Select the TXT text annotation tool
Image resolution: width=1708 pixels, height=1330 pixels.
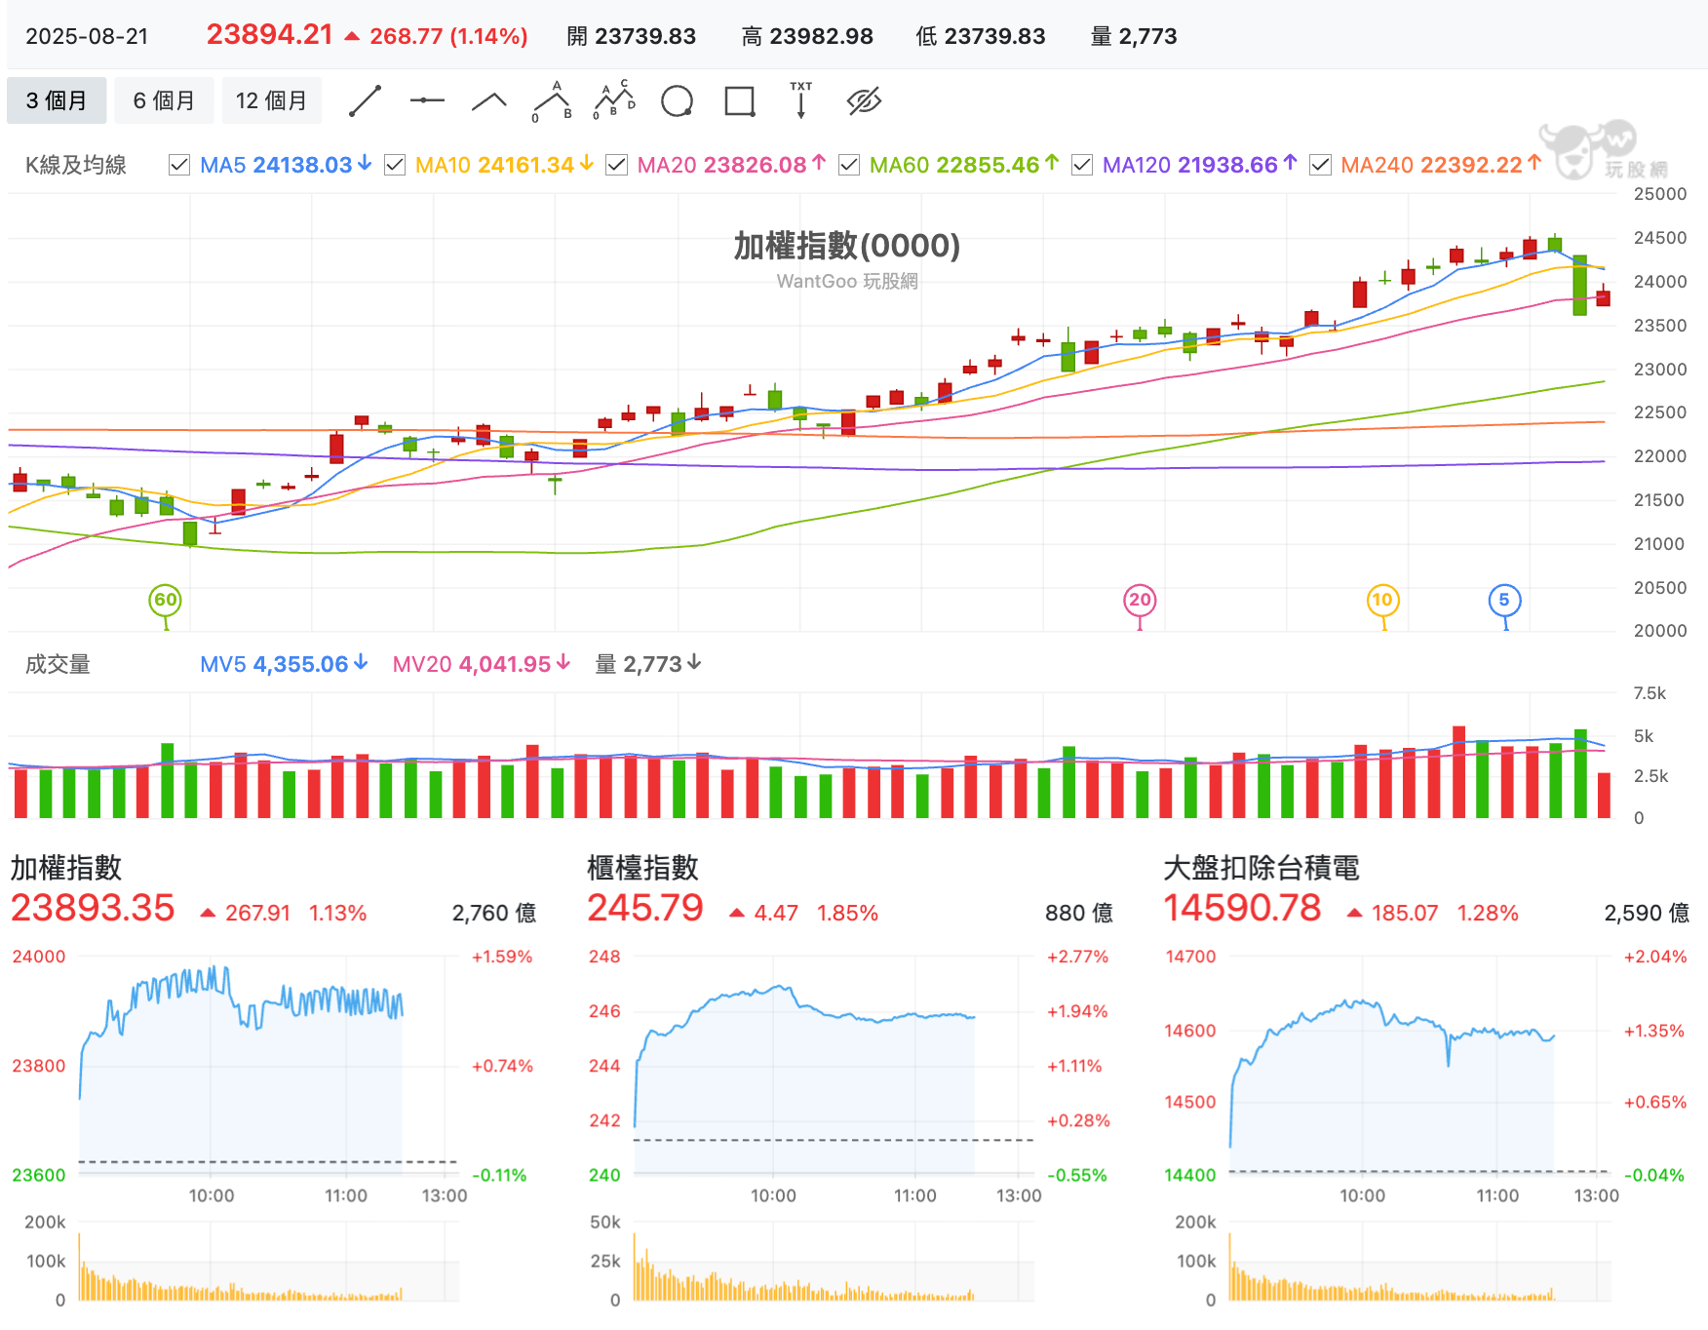coord(801,100)
